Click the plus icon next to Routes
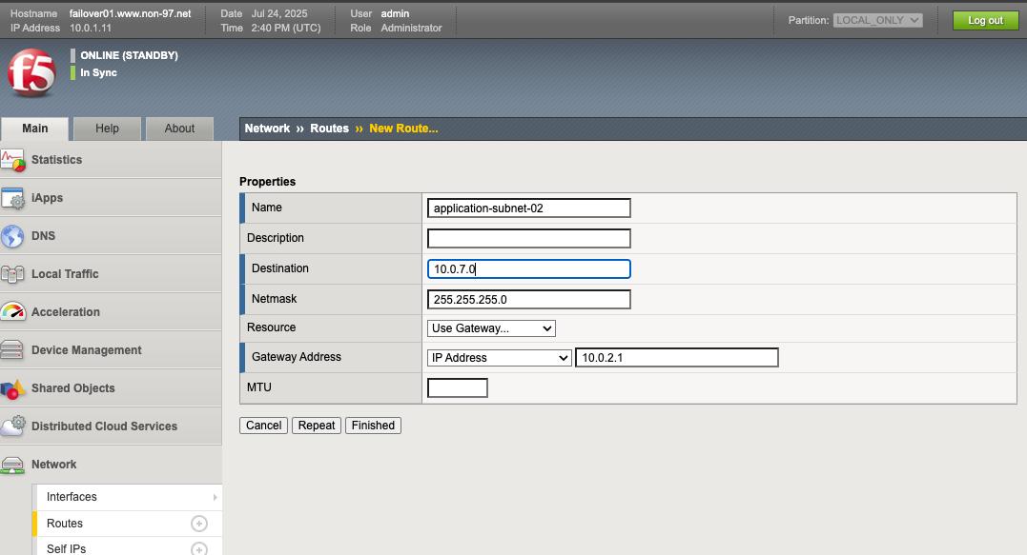This screenshot has width=1027, height=555. click(199, 524)
